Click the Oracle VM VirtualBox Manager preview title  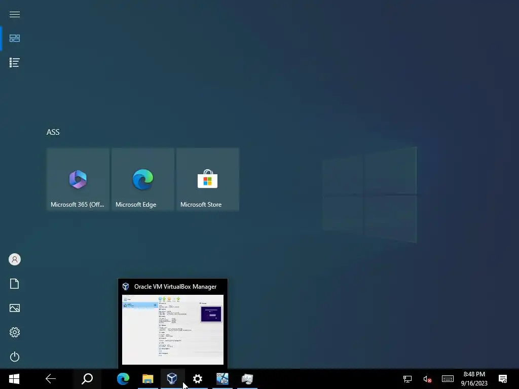175,287
